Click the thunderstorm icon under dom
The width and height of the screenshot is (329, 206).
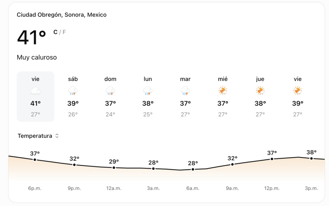pyautogui.click(x=111, y=91)
